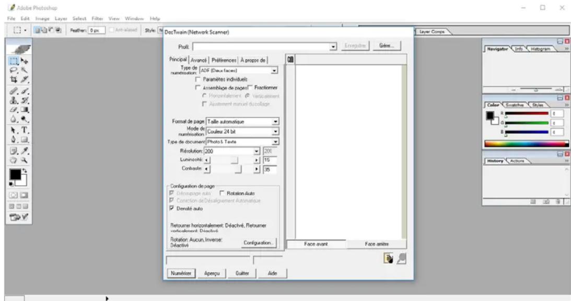Click the Feather input field
This screenshot has height=301, width=571.
pos(97,30)
